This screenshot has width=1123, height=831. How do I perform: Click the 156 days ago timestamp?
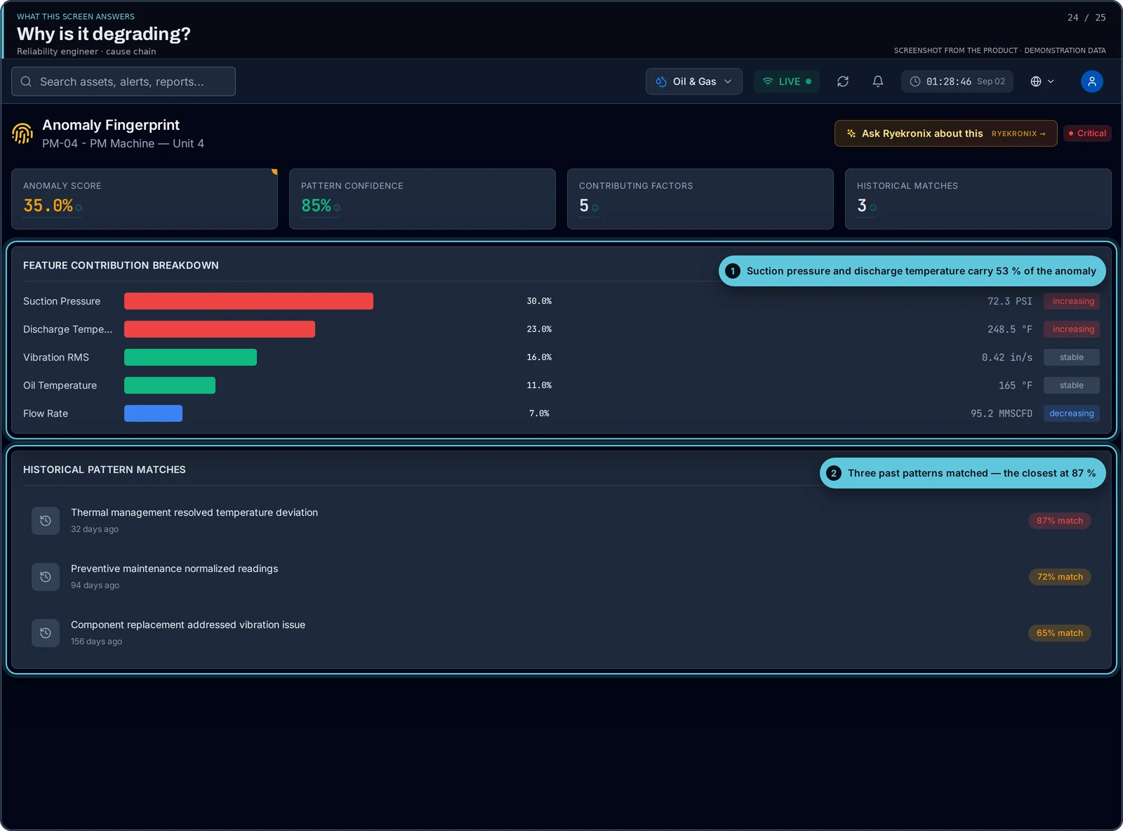click(x=96, y=641)
